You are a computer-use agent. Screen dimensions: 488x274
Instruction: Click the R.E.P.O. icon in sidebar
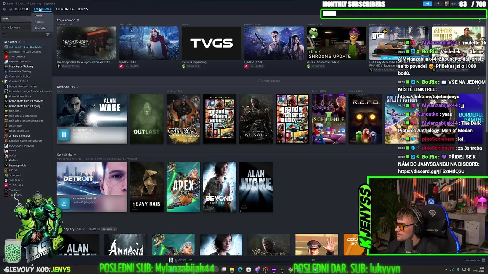click(x=6, y=170)
